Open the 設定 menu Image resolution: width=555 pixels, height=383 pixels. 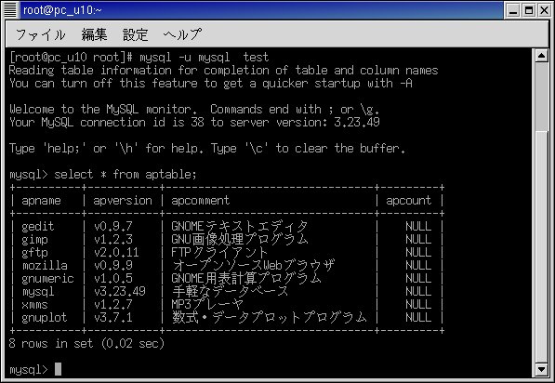click(x=135, y=34)
